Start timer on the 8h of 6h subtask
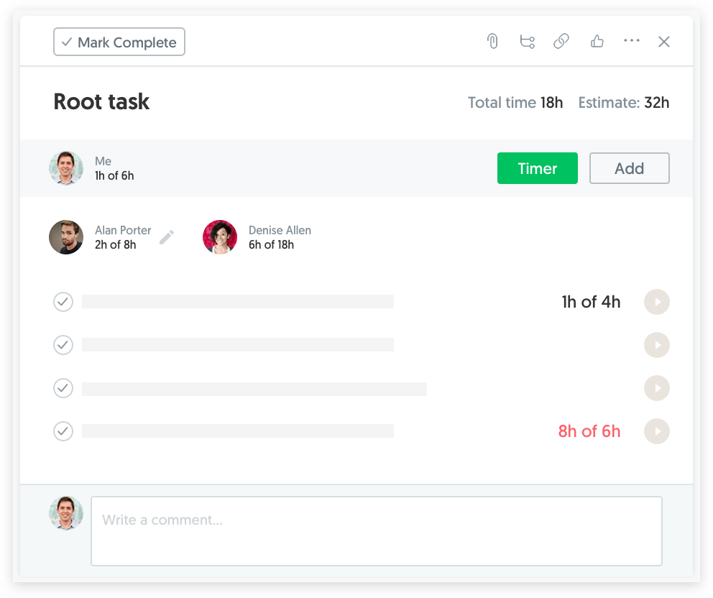The height and width of the screenshot is (598, 713). tap(657, 431)
